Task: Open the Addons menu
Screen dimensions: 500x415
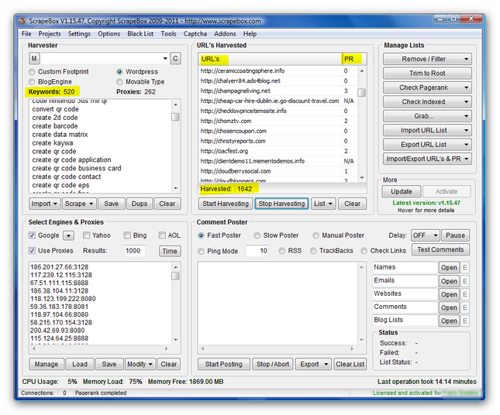Action: click(x=225, y=34)
